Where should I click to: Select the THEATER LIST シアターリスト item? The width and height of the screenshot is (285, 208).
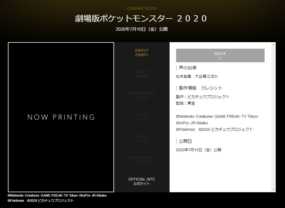tap(142, 160)
